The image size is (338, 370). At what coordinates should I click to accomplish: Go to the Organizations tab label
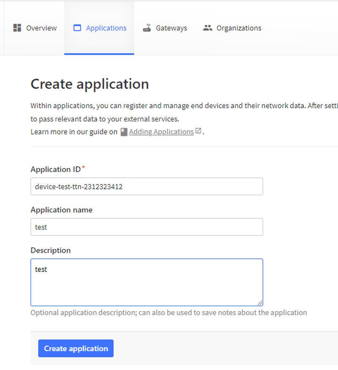[239, 28]
